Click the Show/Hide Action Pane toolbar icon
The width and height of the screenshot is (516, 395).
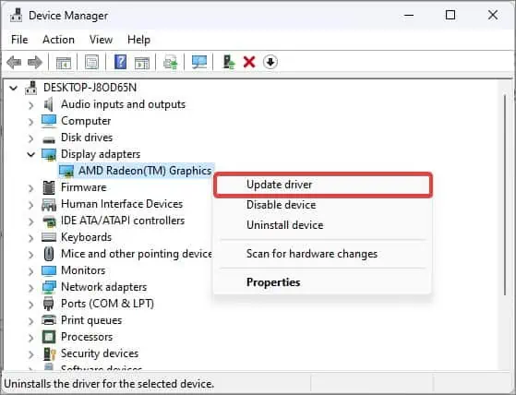pos(142,63)
